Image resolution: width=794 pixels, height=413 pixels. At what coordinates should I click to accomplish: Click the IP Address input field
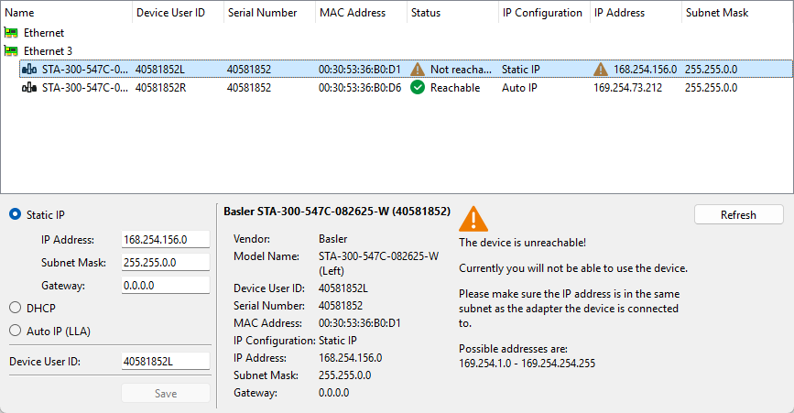166,239
